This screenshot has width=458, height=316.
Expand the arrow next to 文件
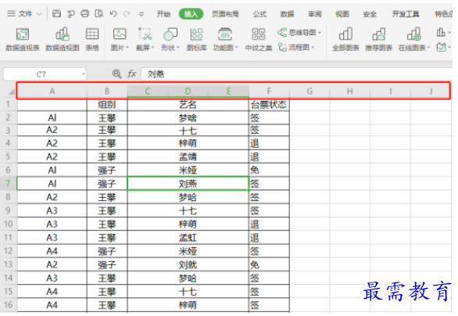[x=39, y=14]
